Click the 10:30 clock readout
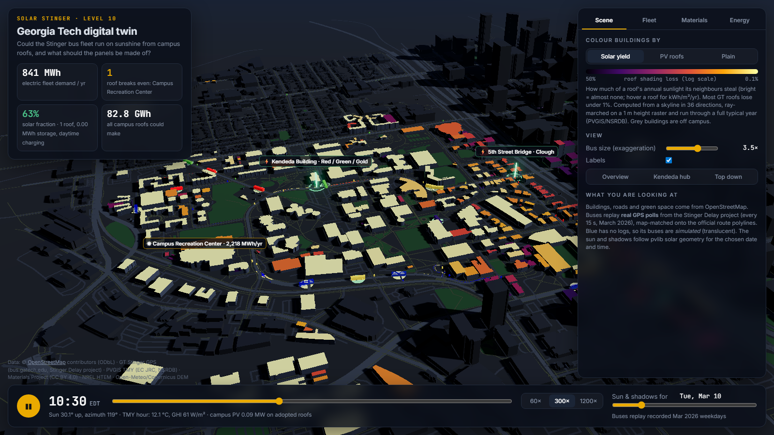Image resolution: width=774 pixels, height=435 pixels. click(68, 401)
